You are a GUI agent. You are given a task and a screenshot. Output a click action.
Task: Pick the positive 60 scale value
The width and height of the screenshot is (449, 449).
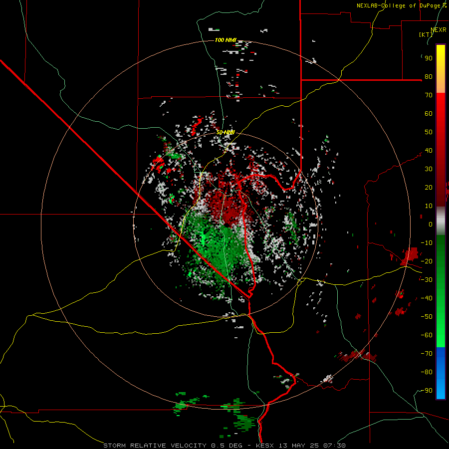click(429, 113)
